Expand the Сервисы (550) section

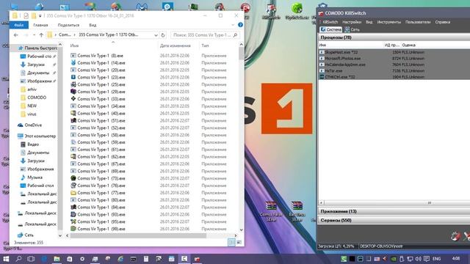394,220
